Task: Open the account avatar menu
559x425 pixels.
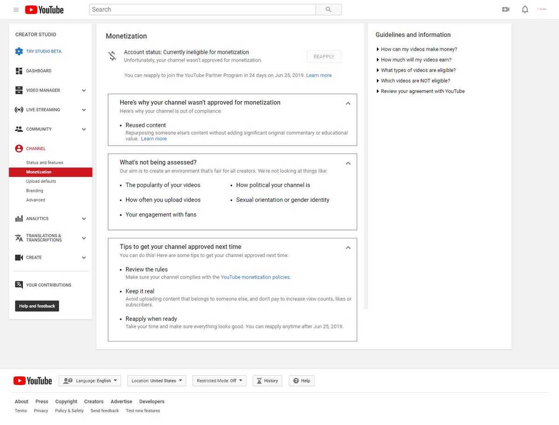Action: (x=542, y=9)
